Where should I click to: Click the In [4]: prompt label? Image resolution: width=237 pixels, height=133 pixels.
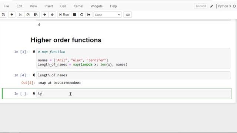point(21,75)
